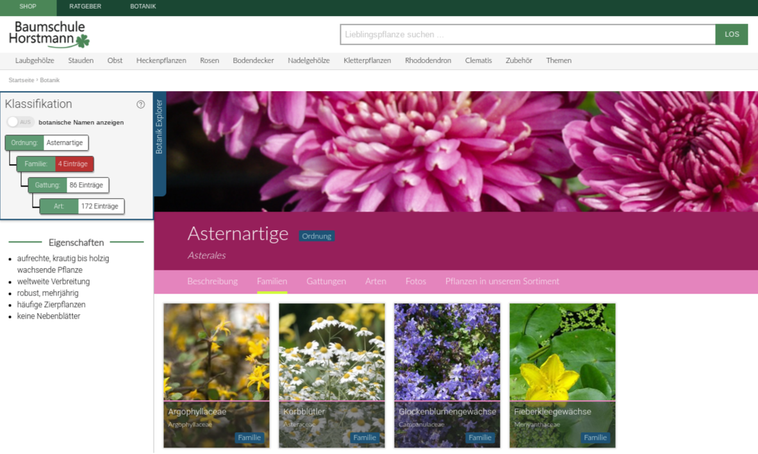The height and width of the screenshot is (454, 758).
Task: Select the Glockenblumengewächse family card
Action: [x=447, y=375]
